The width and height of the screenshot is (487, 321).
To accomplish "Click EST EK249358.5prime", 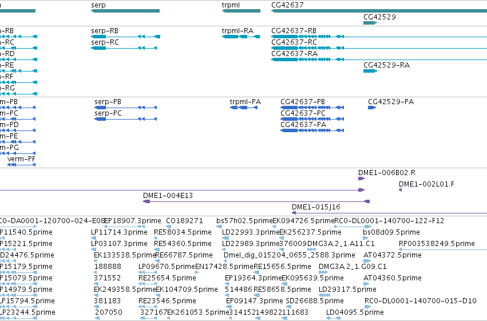I will click(97, 296).
